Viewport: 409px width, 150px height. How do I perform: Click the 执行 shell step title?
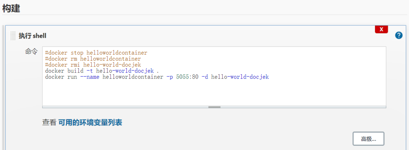(x=32, y=36)
